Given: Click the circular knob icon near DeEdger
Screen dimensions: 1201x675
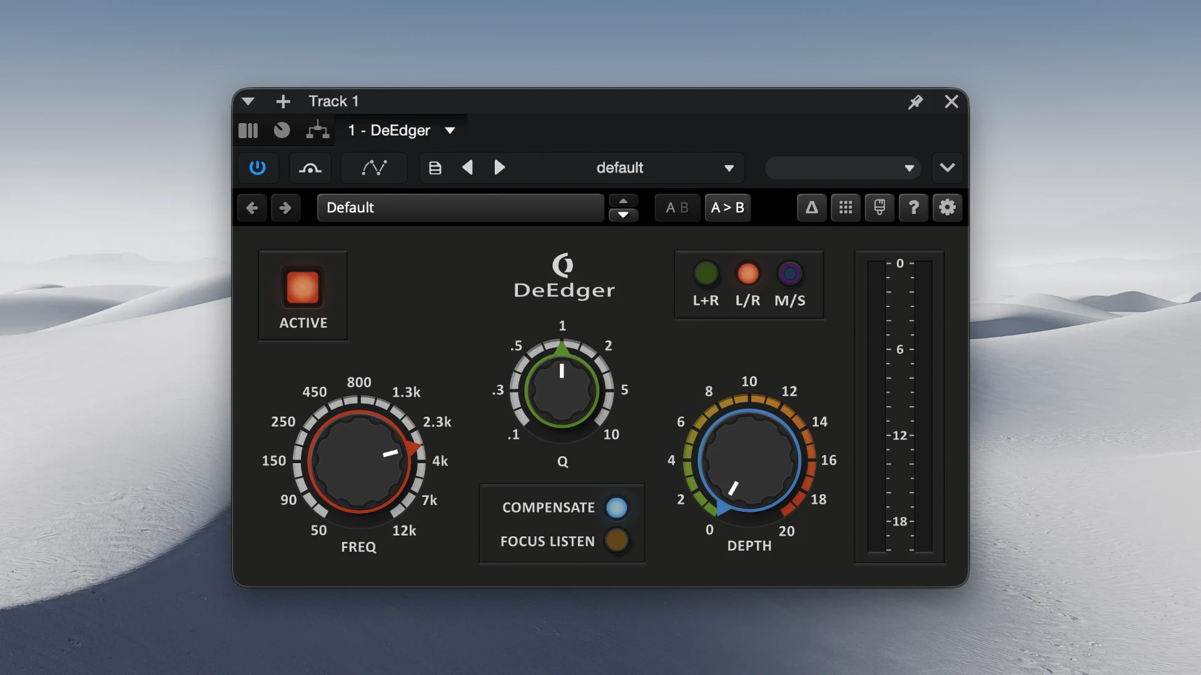Looking at the screenshot, I should (281, 130).
